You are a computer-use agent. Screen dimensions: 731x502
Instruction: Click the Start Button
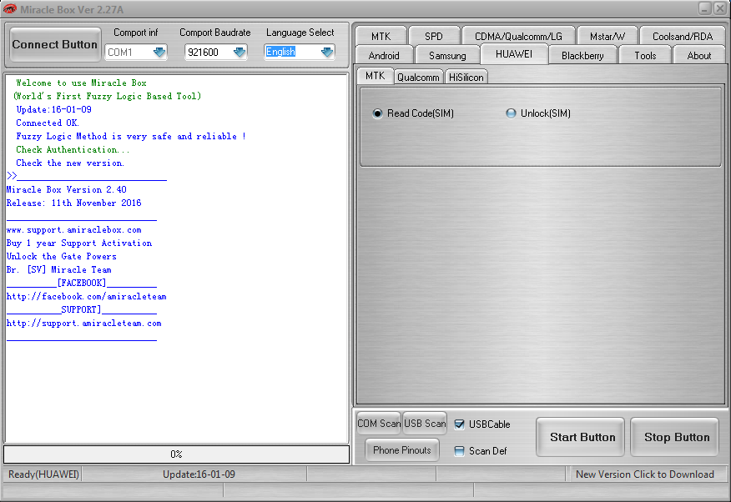tap(582, 437)
